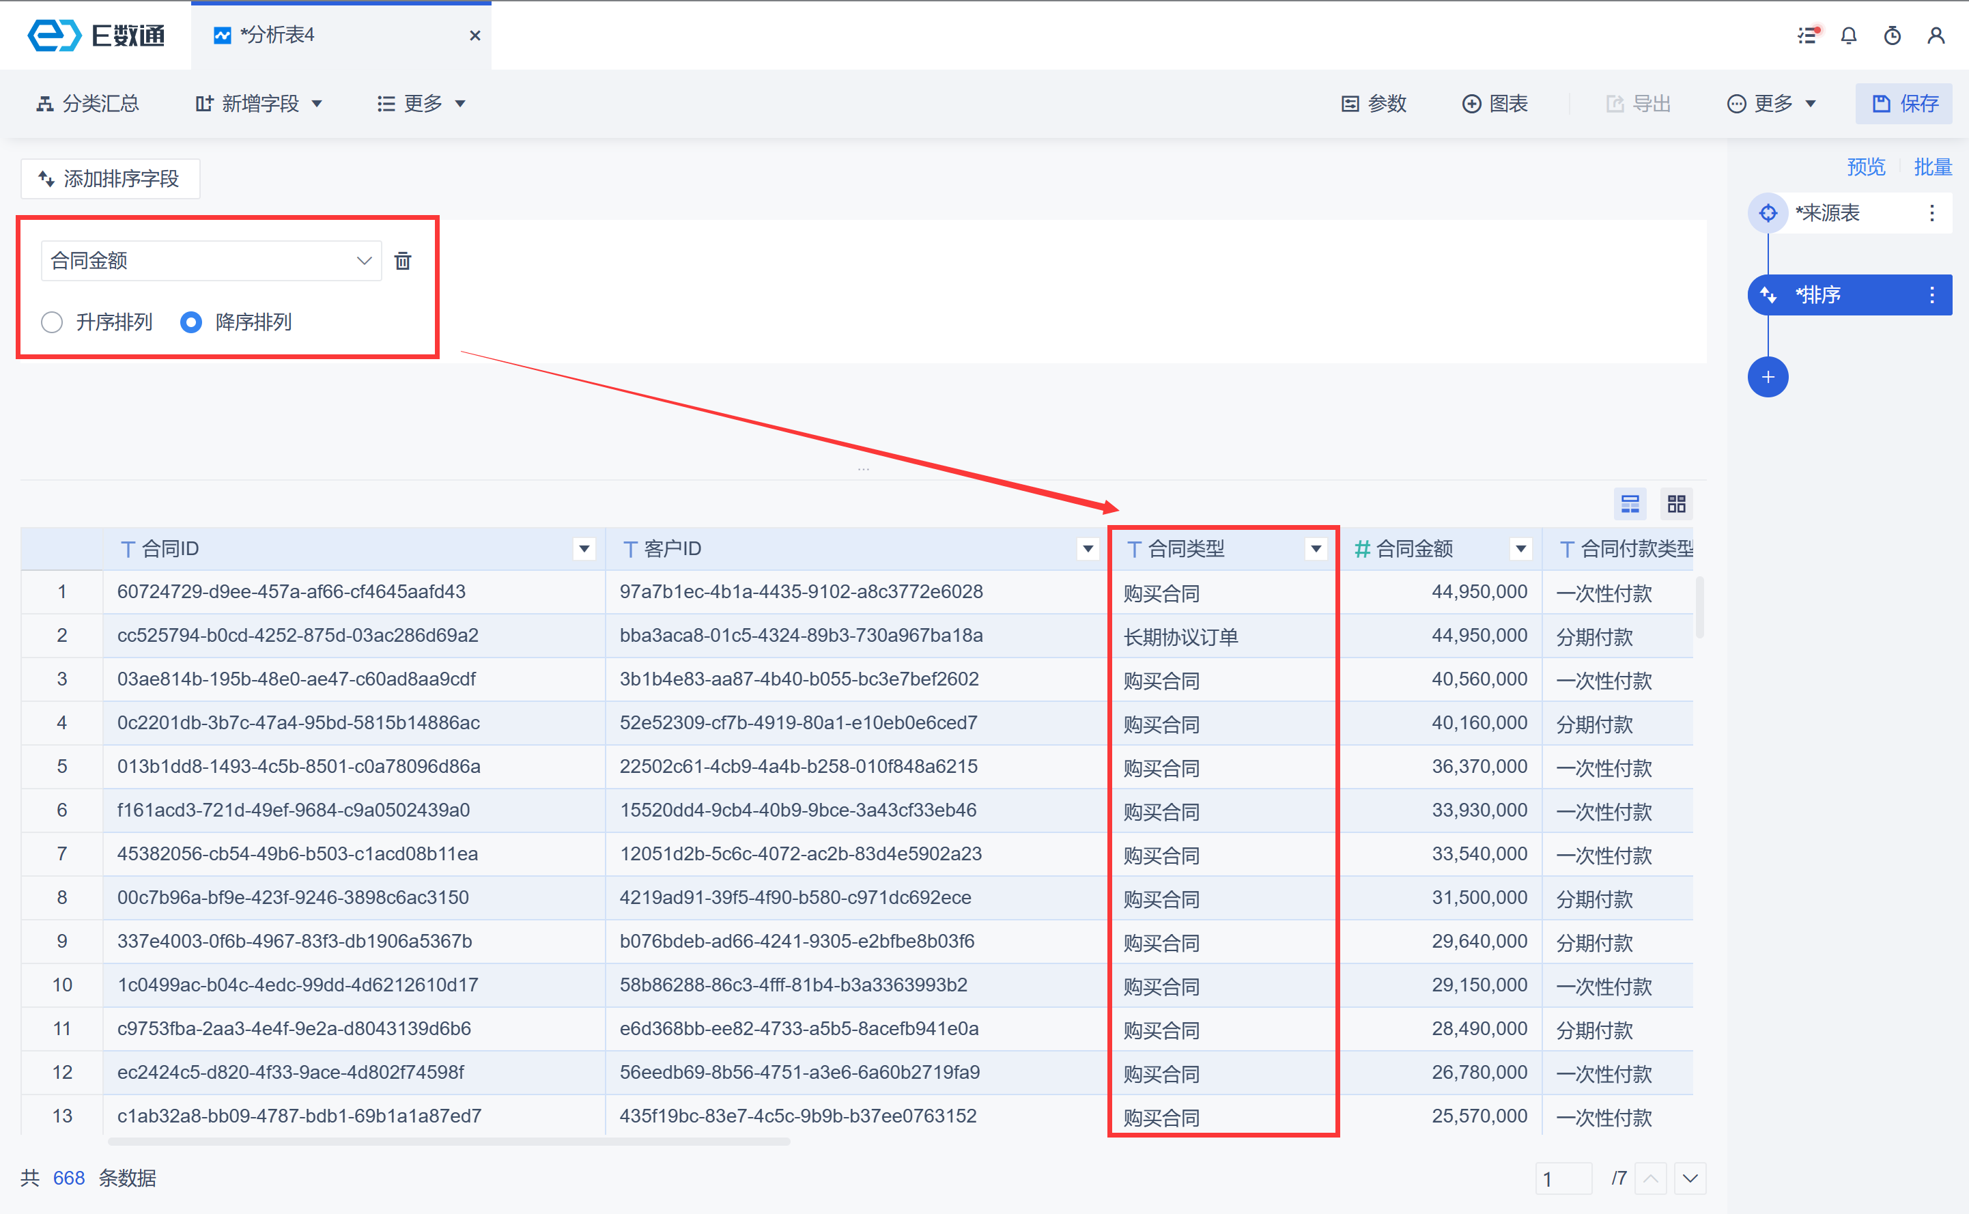
Task: Open the 合同金额 sort field dropdown
Action: click(x=210, y=261)
